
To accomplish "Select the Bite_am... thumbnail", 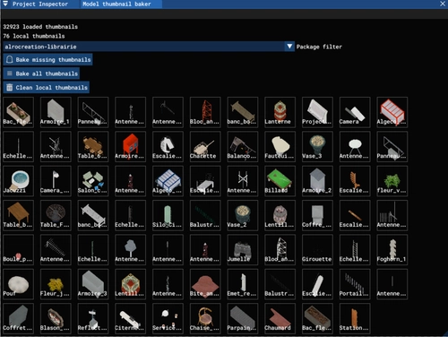I will (205, 284).
